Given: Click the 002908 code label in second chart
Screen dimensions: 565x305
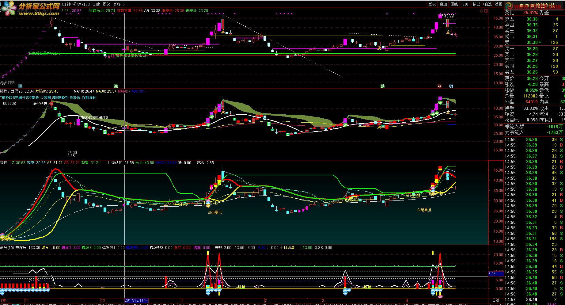Looking at the screenshot, I should point(9,104).
